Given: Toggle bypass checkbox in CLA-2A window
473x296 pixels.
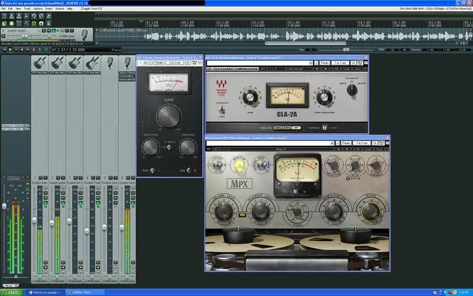Looking at the screenshot, I should pyautogui.click(x=366, y=63).
